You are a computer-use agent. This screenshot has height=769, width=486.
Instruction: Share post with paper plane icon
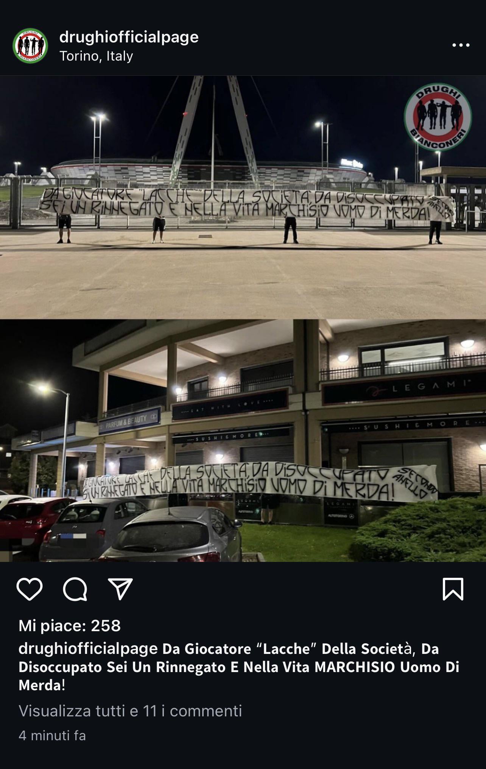(x=120, y=589)
